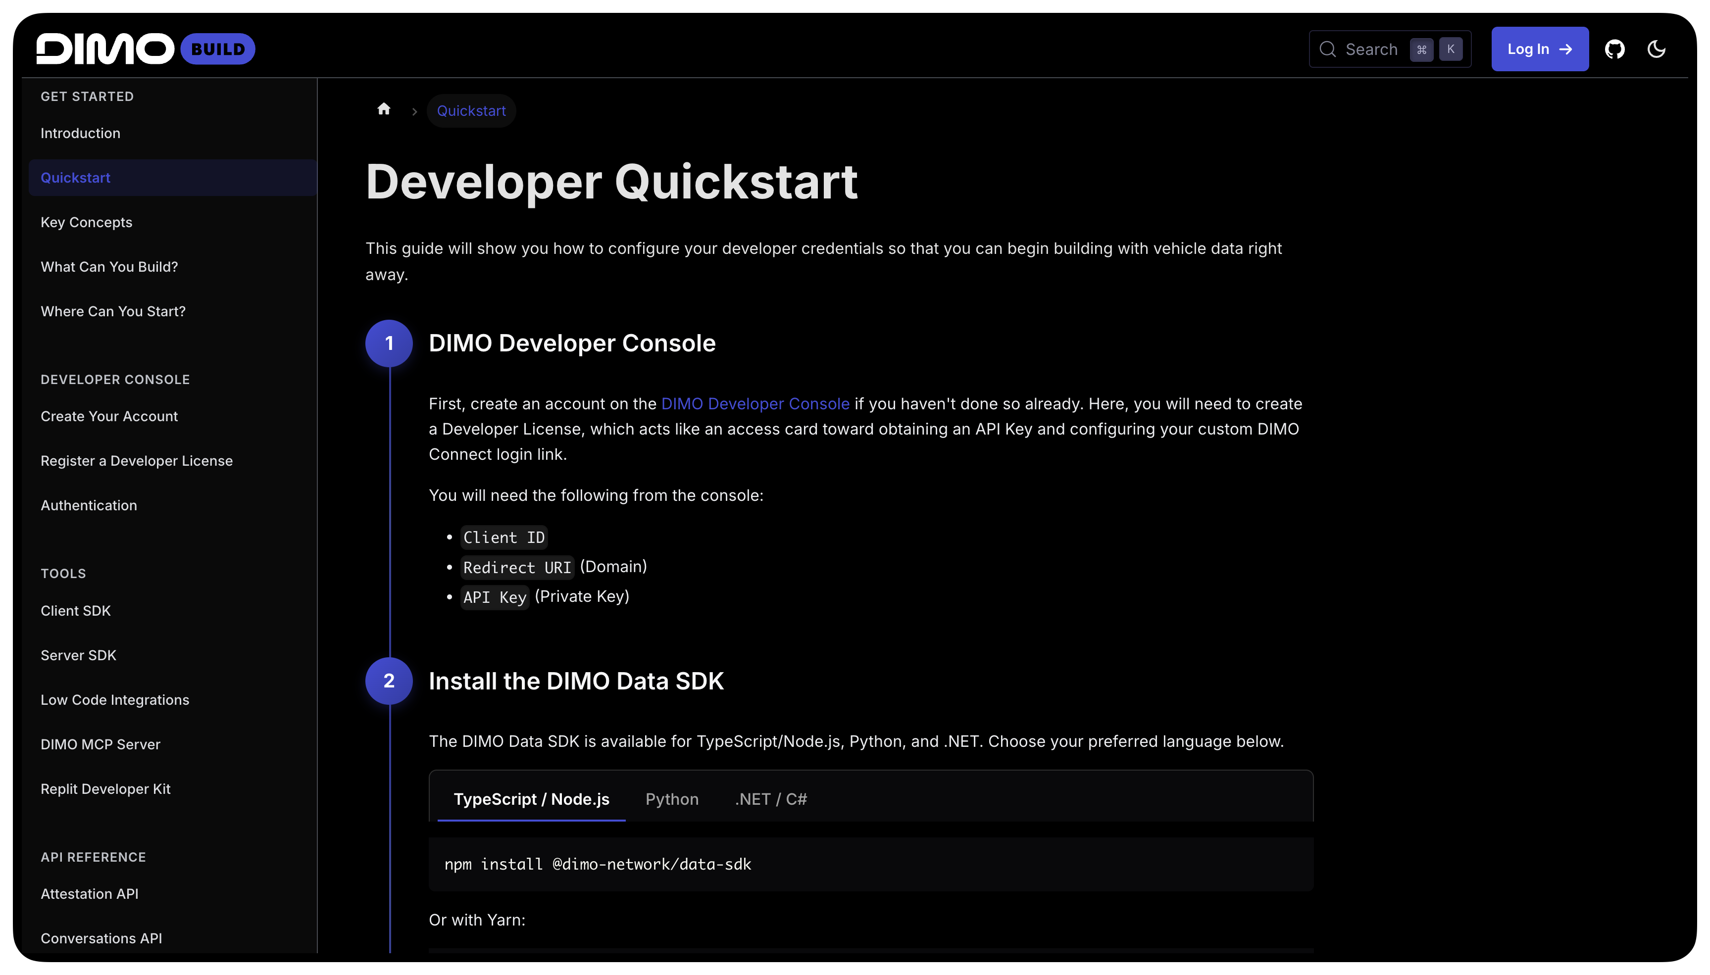Click the DIMO Build logo

(146, 49)
